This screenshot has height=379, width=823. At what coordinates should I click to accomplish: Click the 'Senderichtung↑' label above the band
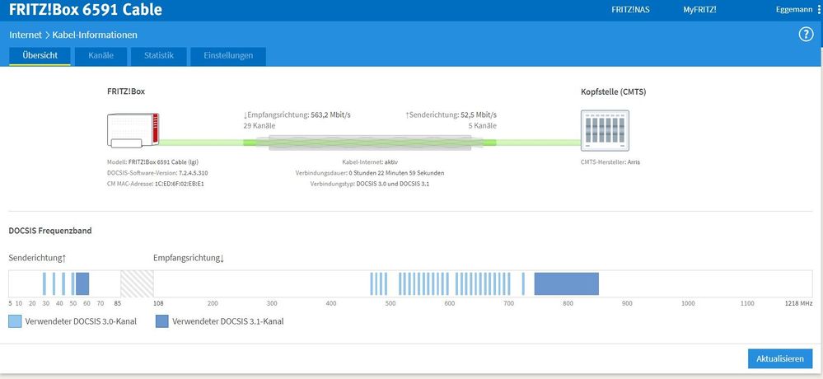coord(37,258)
